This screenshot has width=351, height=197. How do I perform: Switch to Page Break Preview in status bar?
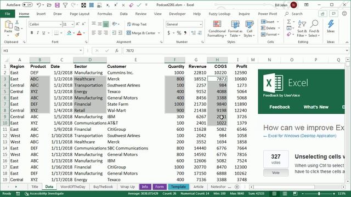click(x=295, y=193)
